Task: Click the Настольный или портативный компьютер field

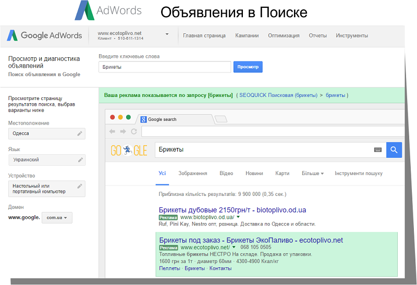Action: [47, 189]
